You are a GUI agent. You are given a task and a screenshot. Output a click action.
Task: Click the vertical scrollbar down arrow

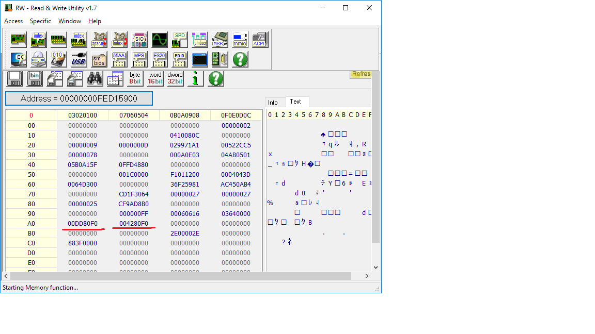click(375, 267)
